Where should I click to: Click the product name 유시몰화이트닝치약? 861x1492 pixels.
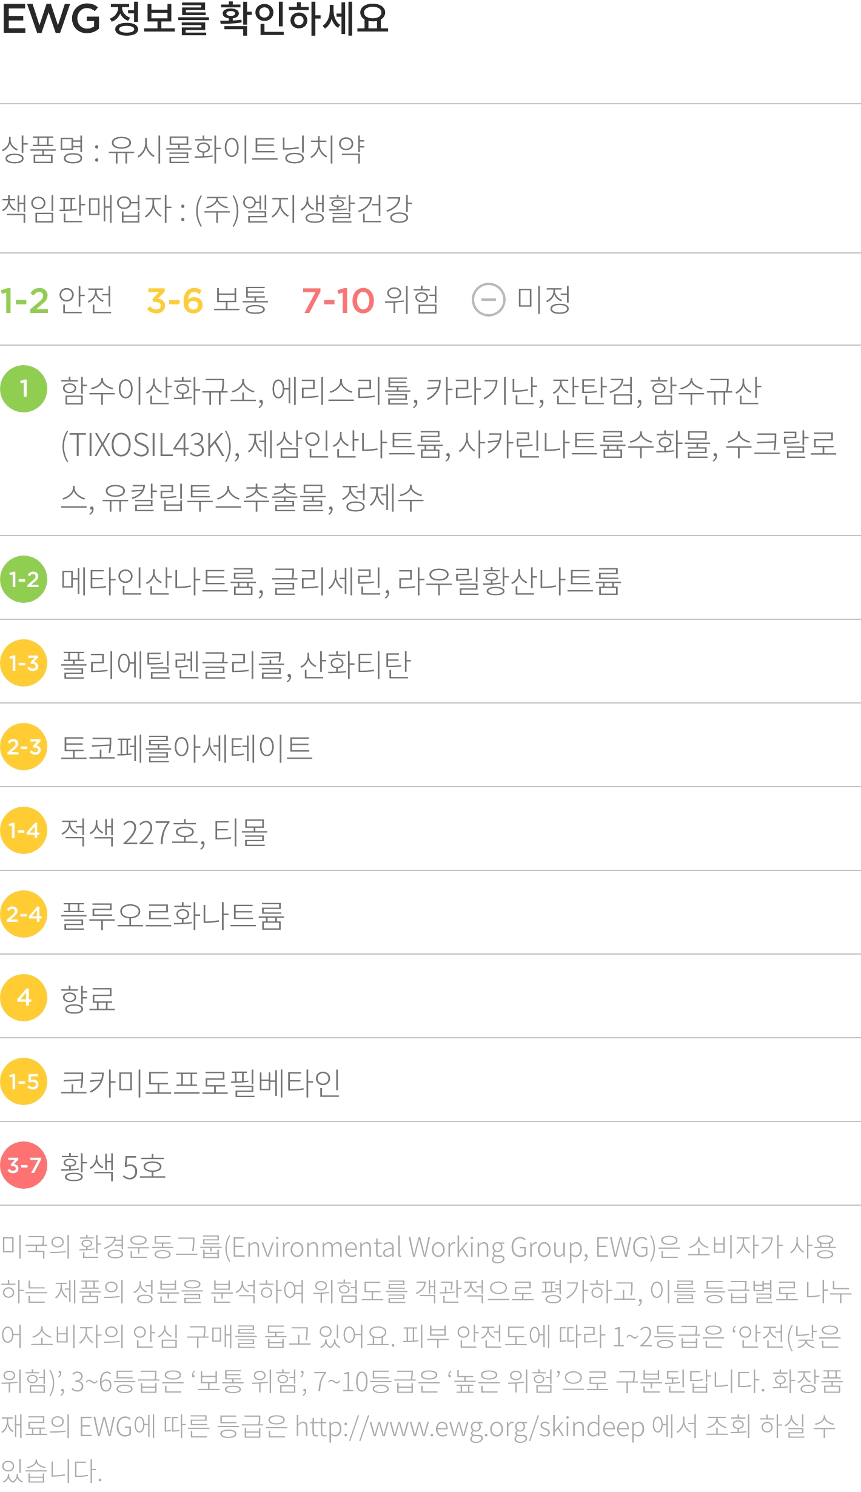tap(236, 149)
